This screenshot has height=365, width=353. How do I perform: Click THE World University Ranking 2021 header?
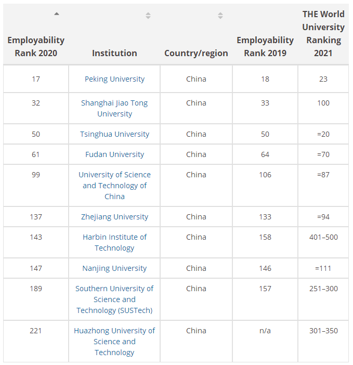(323, 34)
